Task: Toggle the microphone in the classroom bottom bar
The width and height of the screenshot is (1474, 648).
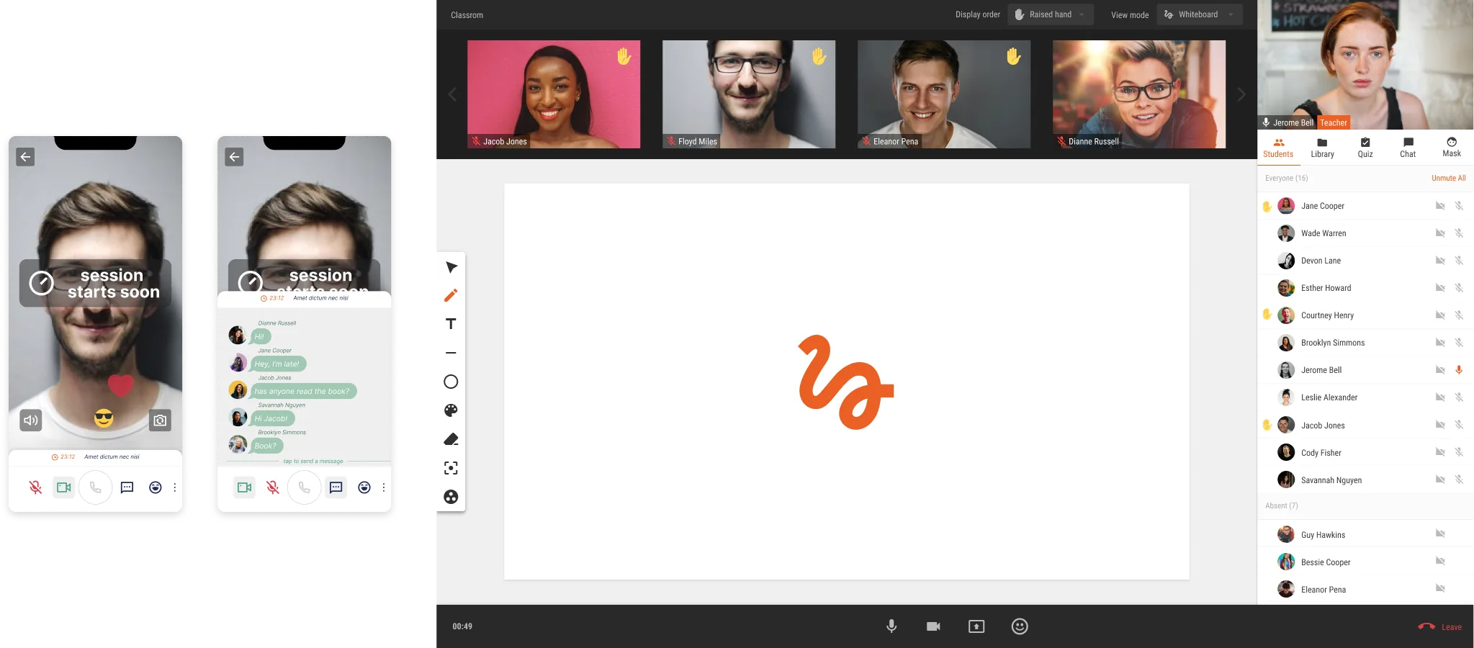Action: (891, 626)
